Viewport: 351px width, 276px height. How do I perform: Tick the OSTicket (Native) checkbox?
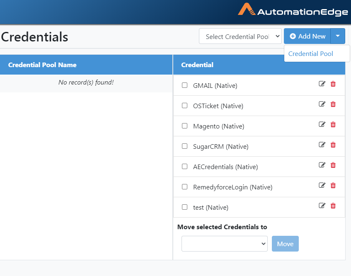point(185,105)
